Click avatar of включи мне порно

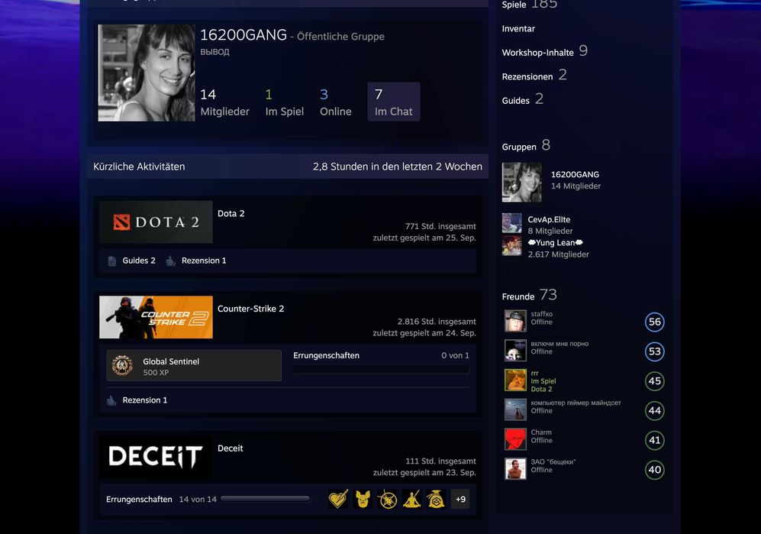tap(515, 351)
